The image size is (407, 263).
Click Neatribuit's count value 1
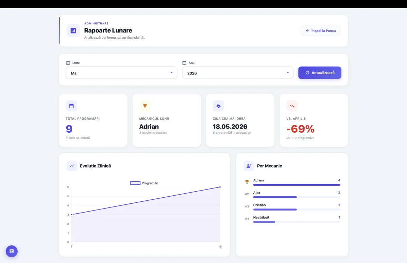coord(339,217)
